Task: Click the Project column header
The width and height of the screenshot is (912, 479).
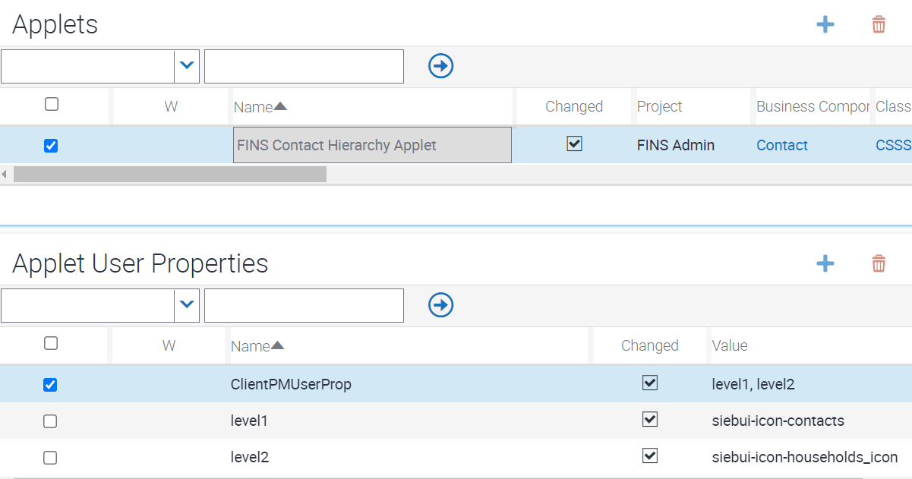Action: coord(659,107)
